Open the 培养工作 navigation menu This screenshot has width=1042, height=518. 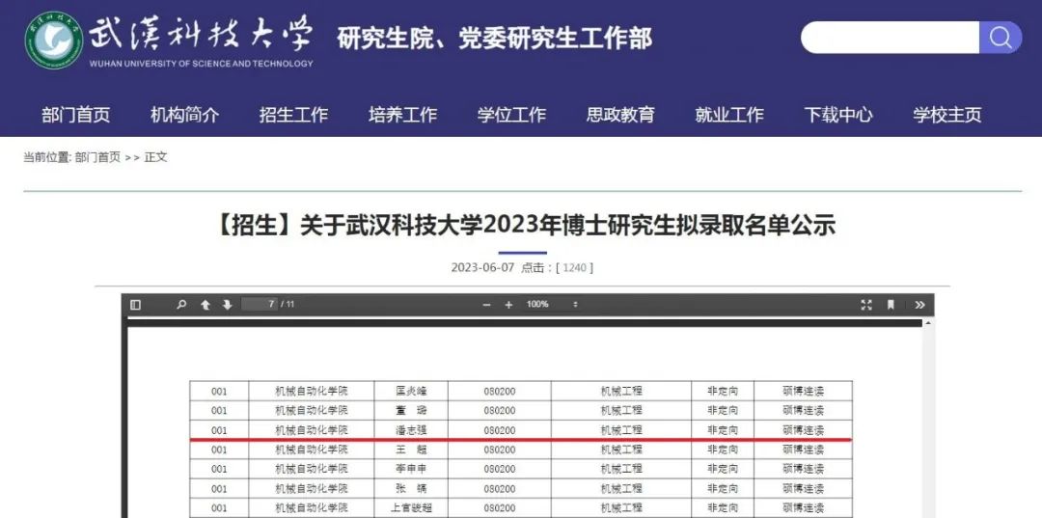click(402, 115)
